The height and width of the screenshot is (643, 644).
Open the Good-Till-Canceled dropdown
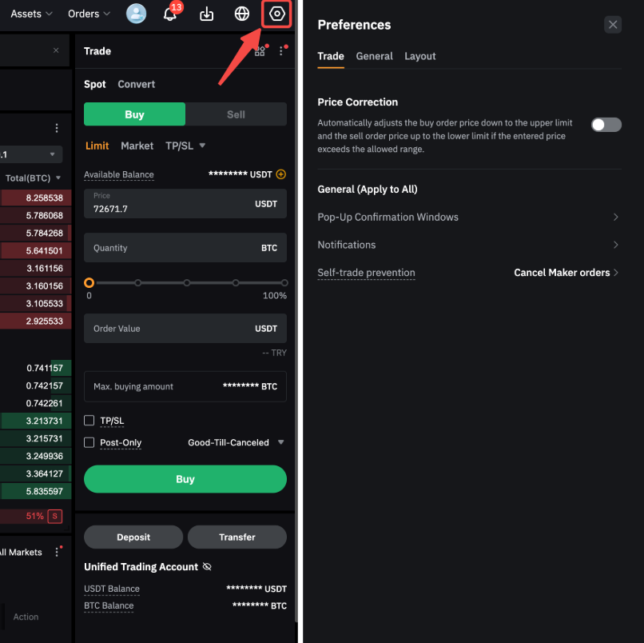pyautogui.click(x=236, y=442)
